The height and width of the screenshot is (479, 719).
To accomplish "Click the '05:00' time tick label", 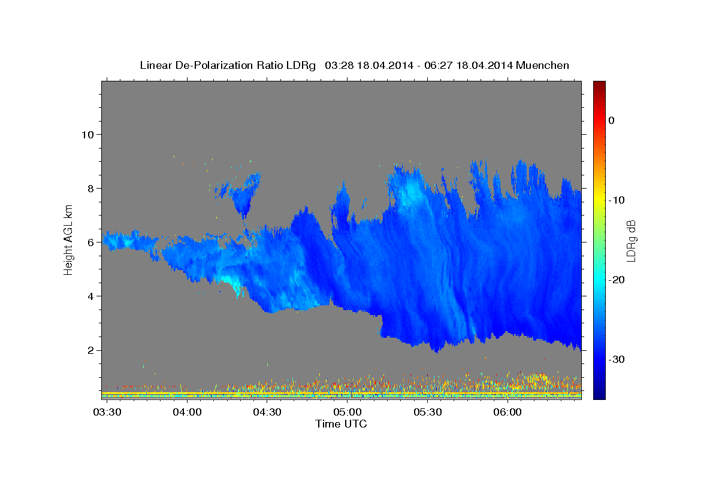I will (348, 412).
